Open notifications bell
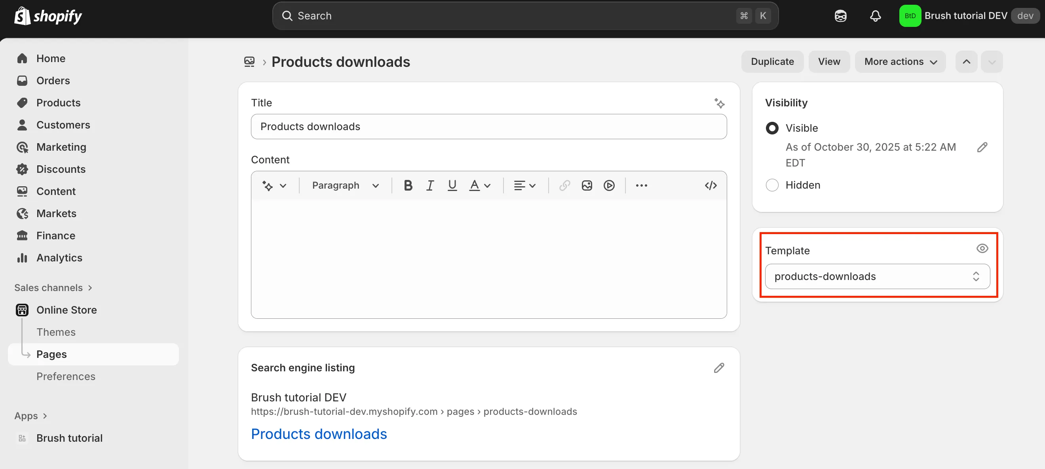Screen dimensions: 1045x469 pyautogui.click(x=876, y=16)
